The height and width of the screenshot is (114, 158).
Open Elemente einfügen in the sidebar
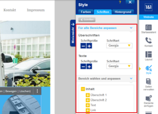coord(148,101)
